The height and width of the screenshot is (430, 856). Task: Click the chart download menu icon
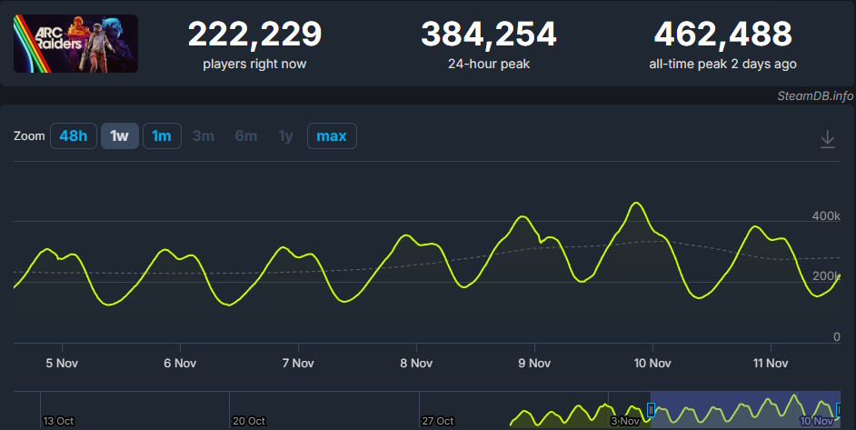coord(827,138)
